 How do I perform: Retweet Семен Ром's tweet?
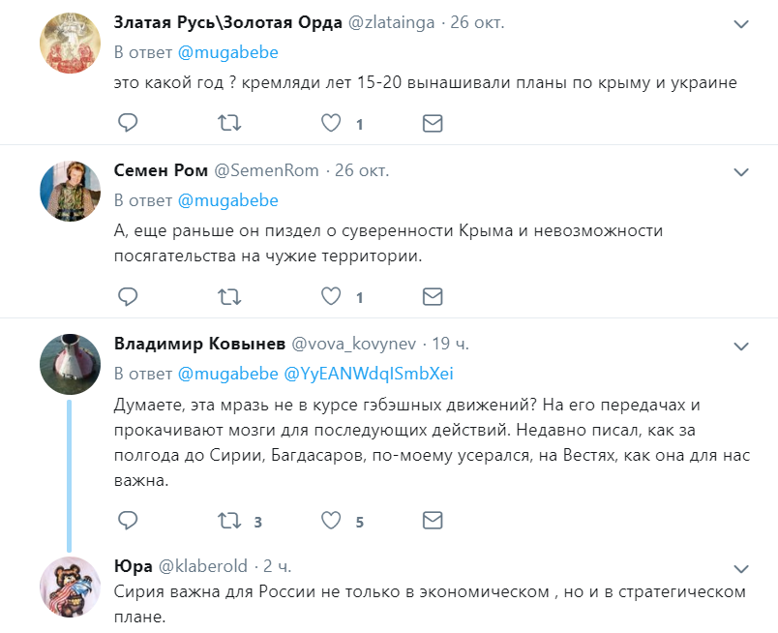point(229,295)
